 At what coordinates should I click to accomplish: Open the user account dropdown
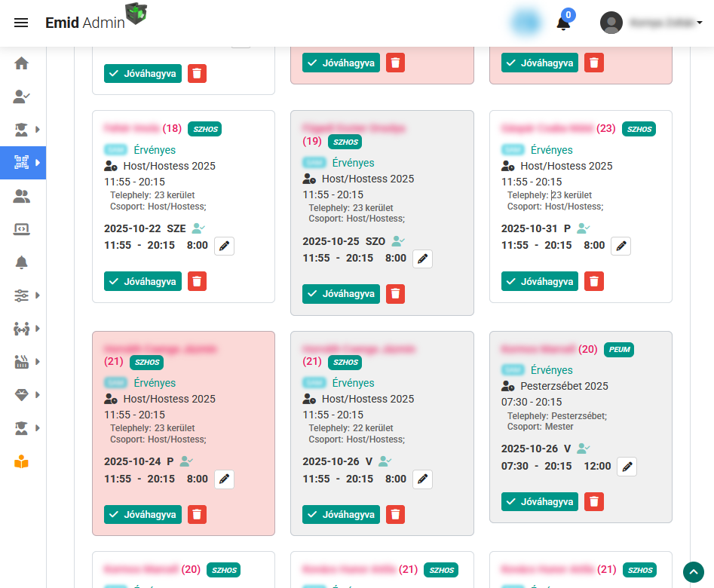[651, 23]
